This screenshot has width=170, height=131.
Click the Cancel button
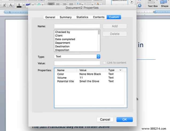coord(105,120)
